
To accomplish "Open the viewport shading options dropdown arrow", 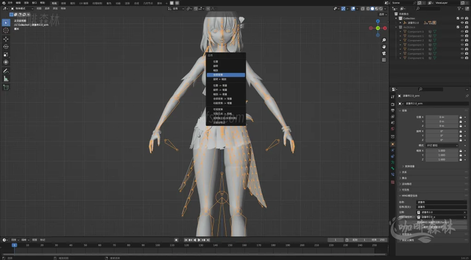I will click(x=385, y=9).
